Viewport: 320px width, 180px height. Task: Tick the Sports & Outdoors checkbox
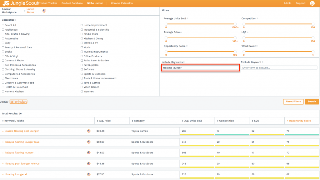point(82,74)
